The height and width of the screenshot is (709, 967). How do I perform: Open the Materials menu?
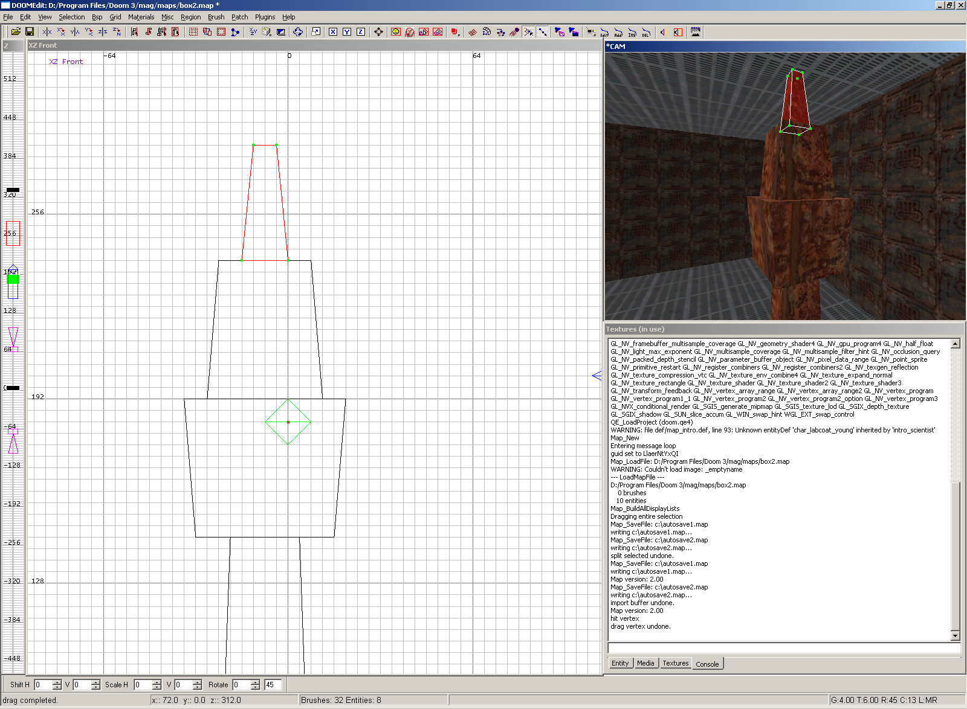[141, 17]
